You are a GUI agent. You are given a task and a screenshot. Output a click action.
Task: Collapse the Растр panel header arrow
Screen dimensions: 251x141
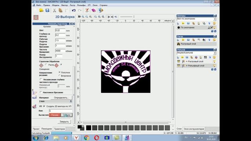215,36
